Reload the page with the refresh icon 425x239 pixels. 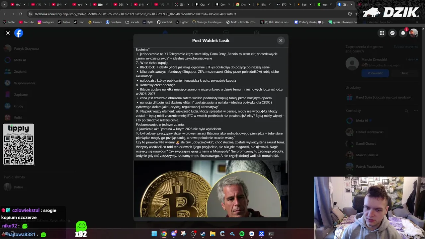coord(21,14)
